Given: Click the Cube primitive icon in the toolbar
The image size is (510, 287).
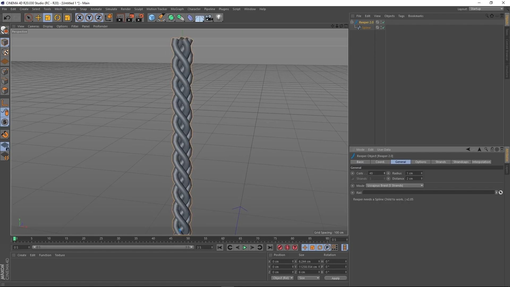Looking at the screenshot, I should (x=152, y=18).
